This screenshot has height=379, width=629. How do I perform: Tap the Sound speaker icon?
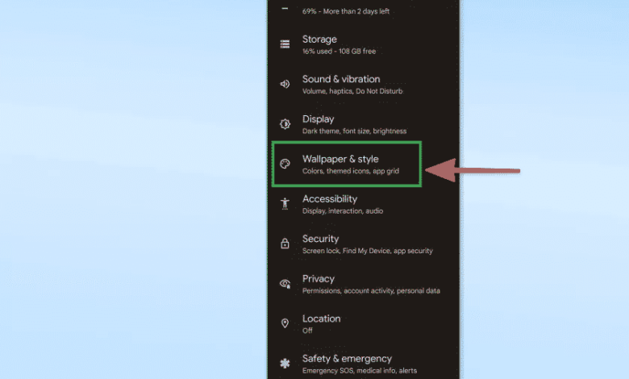[285, 84]
